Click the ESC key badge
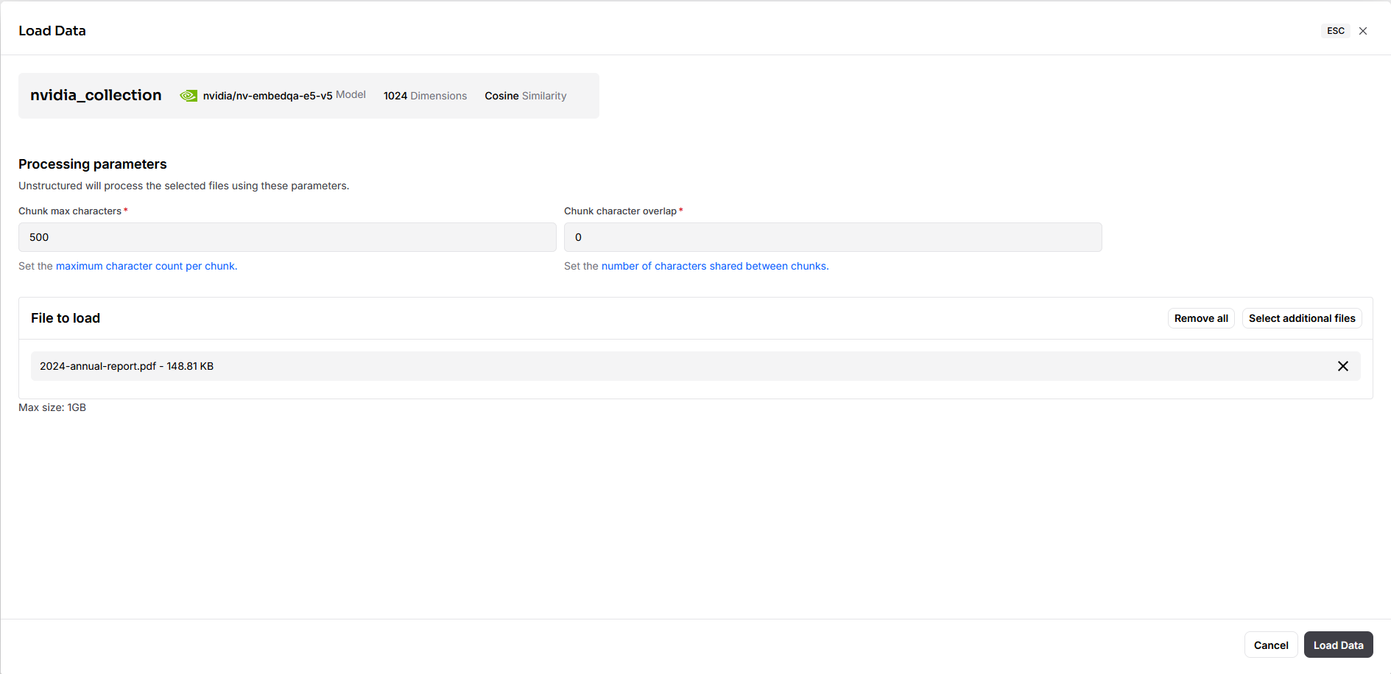This screenshot has height=674, width=1391. point(1336,31)
